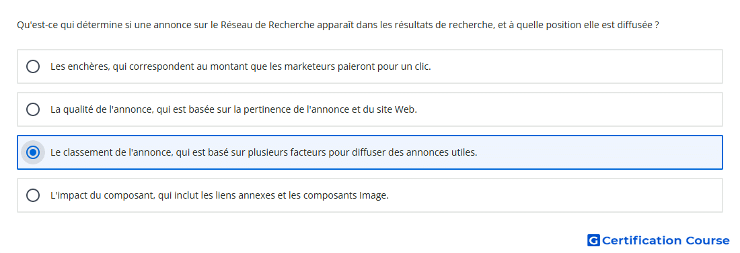
Task: Choose the "La qualité de l'annonce" radio button
Action: pyautogui.click(x=33, y=109)
